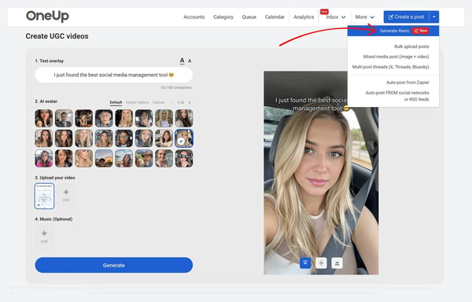Choose the cowboy hat man avatar

144,159
